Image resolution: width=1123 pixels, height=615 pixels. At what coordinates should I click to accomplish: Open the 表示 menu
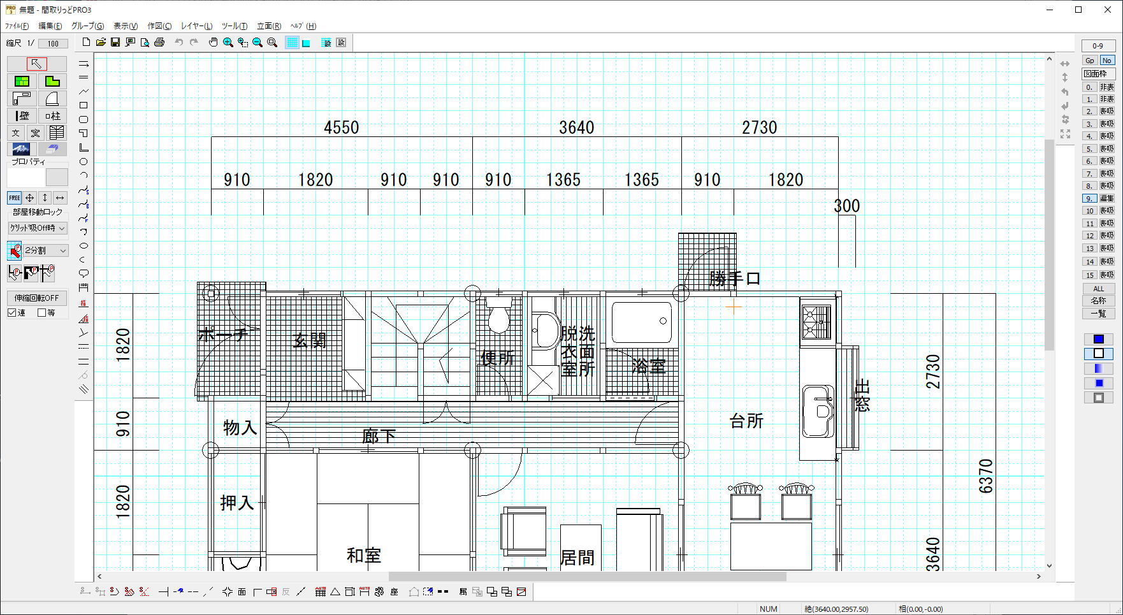[x=125, y=26]
